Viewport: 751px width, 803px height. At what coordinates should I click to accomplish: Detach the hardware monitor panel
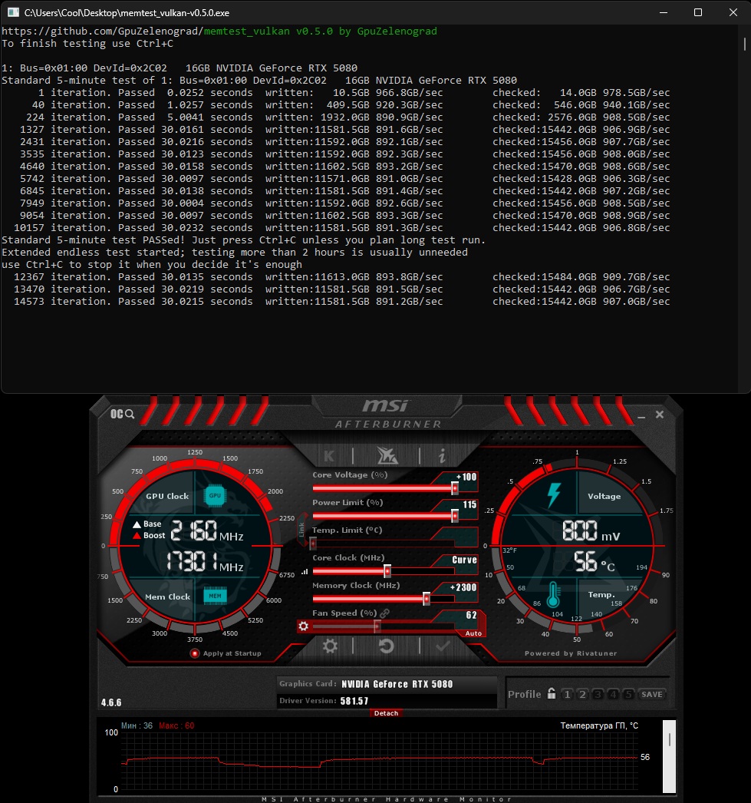click(x=387, y=713)
